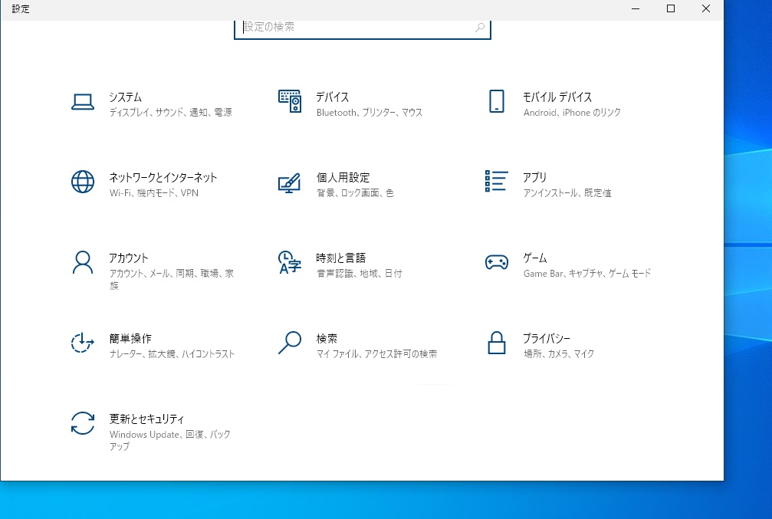Open the モバイル デバイス heading
772x519 pixels.
pyautogui.click(x=557, y=97)
